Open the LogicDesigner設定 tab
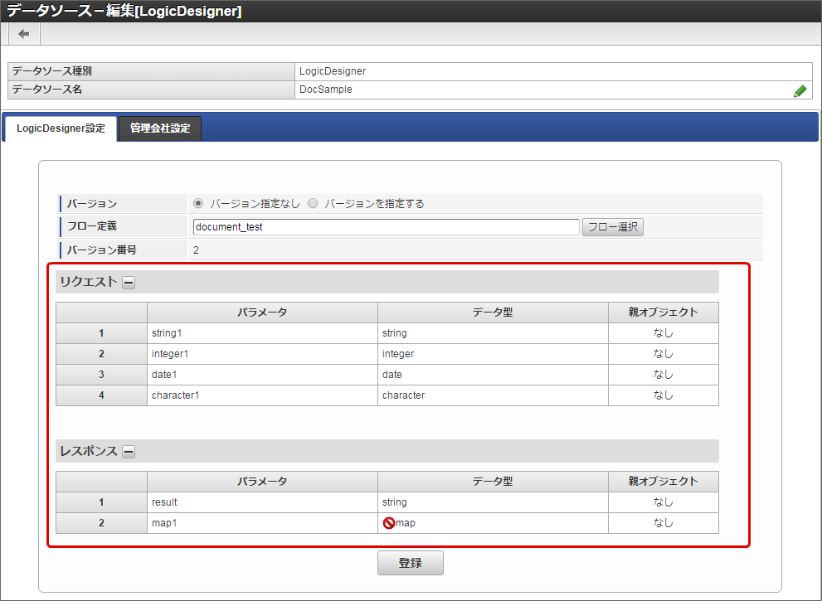 click(x=61, y=128)
